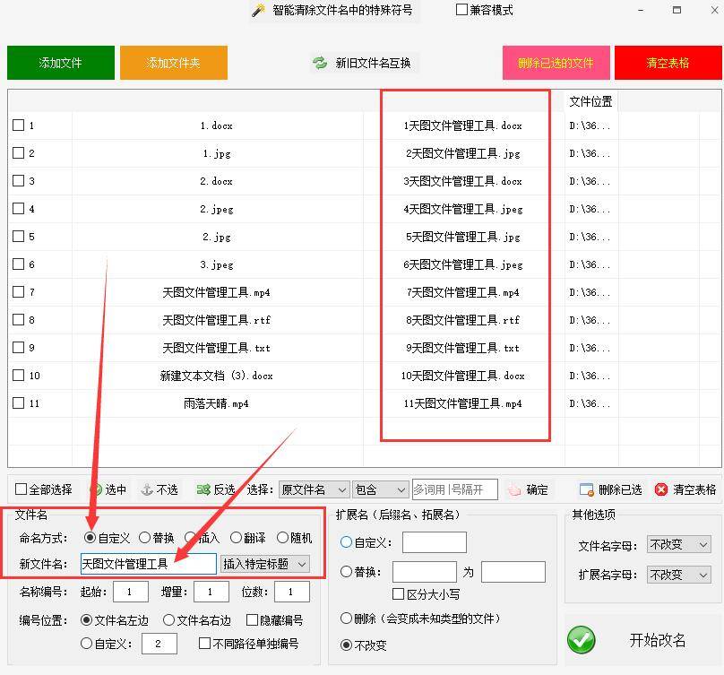Viewport: 724px width, 675px height.
Task: Check the row 7 checkbox for 天图文件管理工具.mp4
Action: coord(19,292)
